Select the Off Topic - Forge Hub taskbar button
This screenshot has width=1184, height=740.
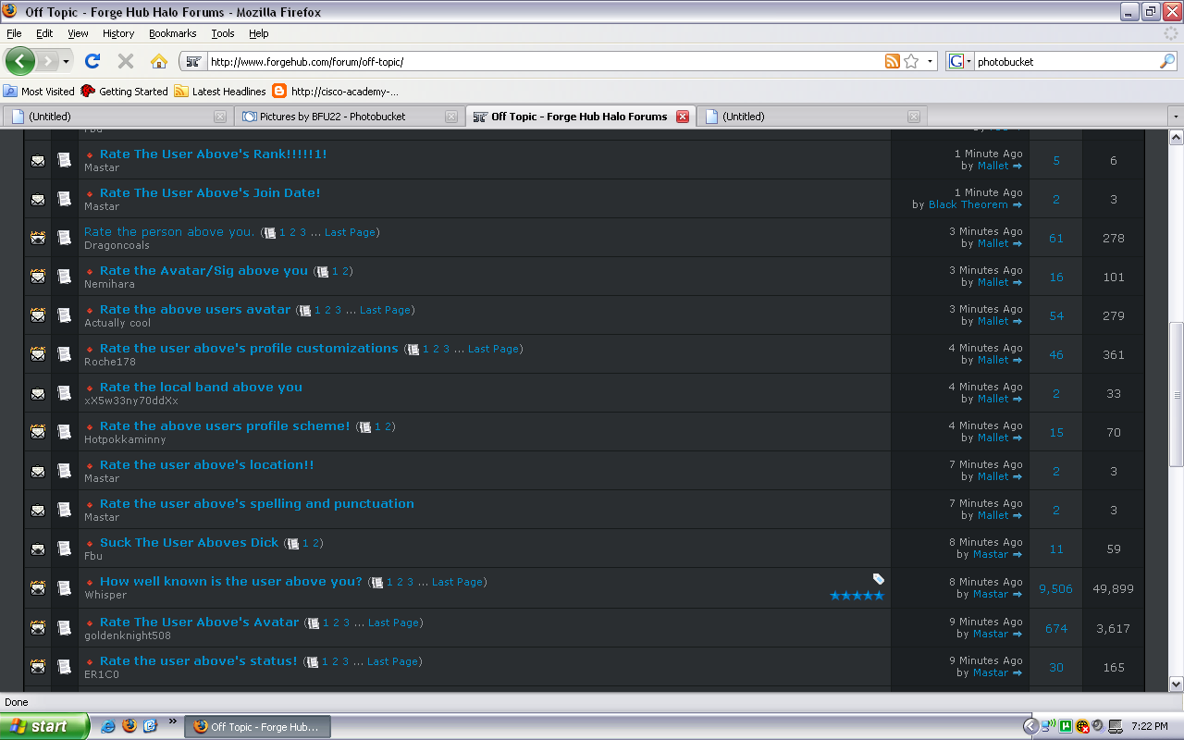[258, 726]
